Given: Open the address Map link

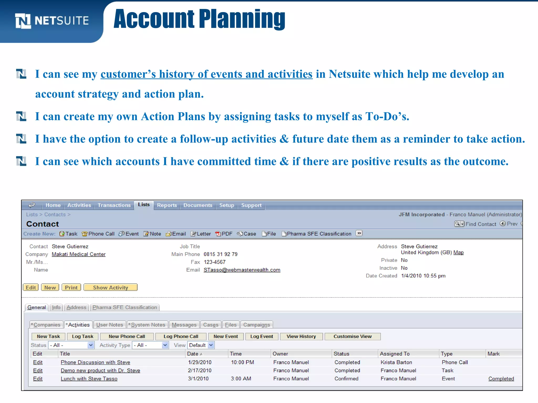Looking at the screenshot, I should (458, 252).
